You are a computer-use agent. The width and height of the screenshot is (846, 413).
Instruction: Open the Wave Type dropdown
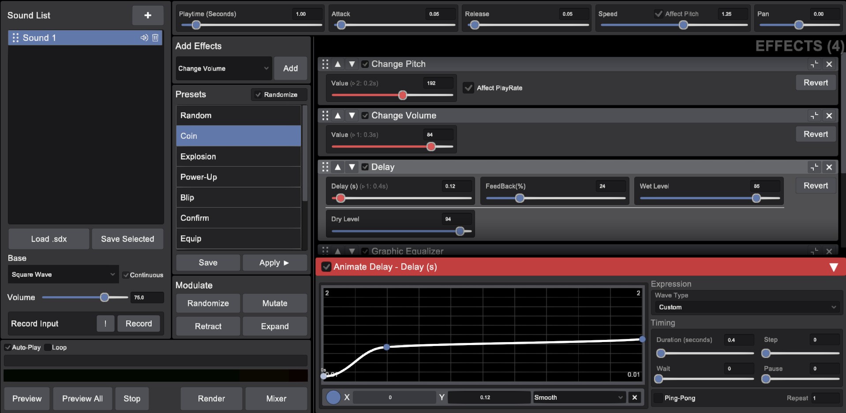click(x=746, y=307)
